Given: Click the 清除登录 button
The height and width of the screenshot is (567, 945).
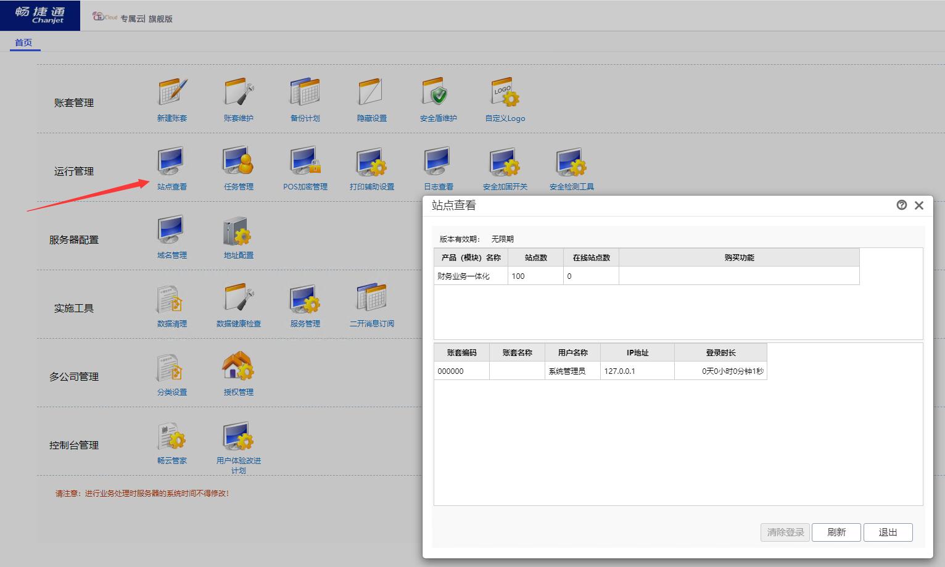Looking at the screenshot, I should [x=785, y=532].
